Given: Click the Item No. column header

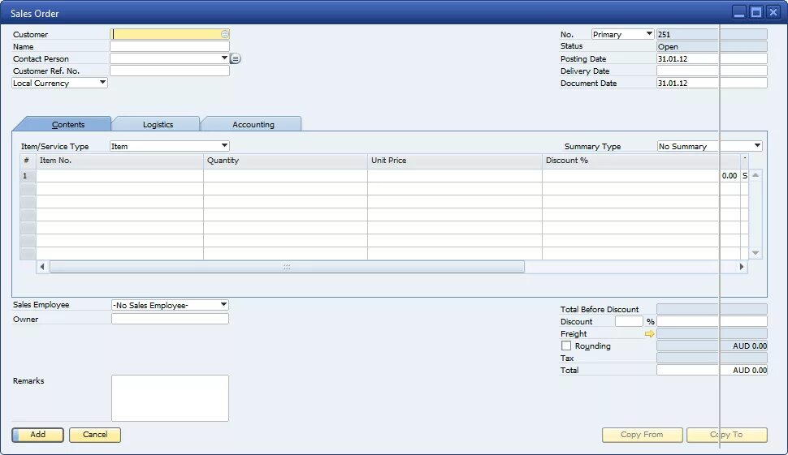Looking at the screenshot, I should tap(119, 161).
